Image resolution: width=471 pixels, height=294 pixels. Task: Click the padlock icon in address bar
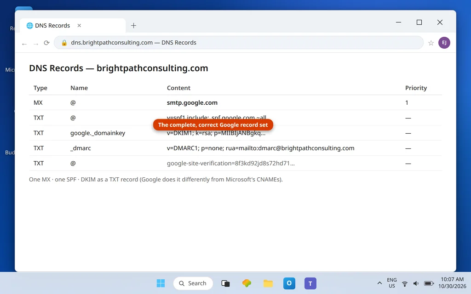coord(64,43)
